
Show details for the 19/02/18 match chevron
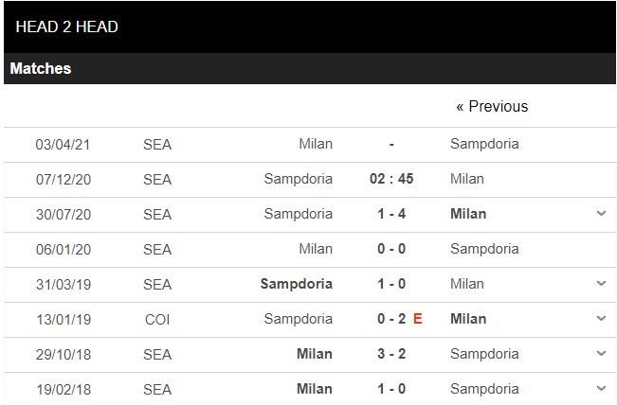click(601, 389)
